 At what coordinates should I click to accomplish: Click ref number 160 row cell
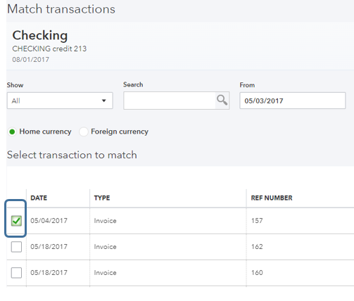click(257, 273)
